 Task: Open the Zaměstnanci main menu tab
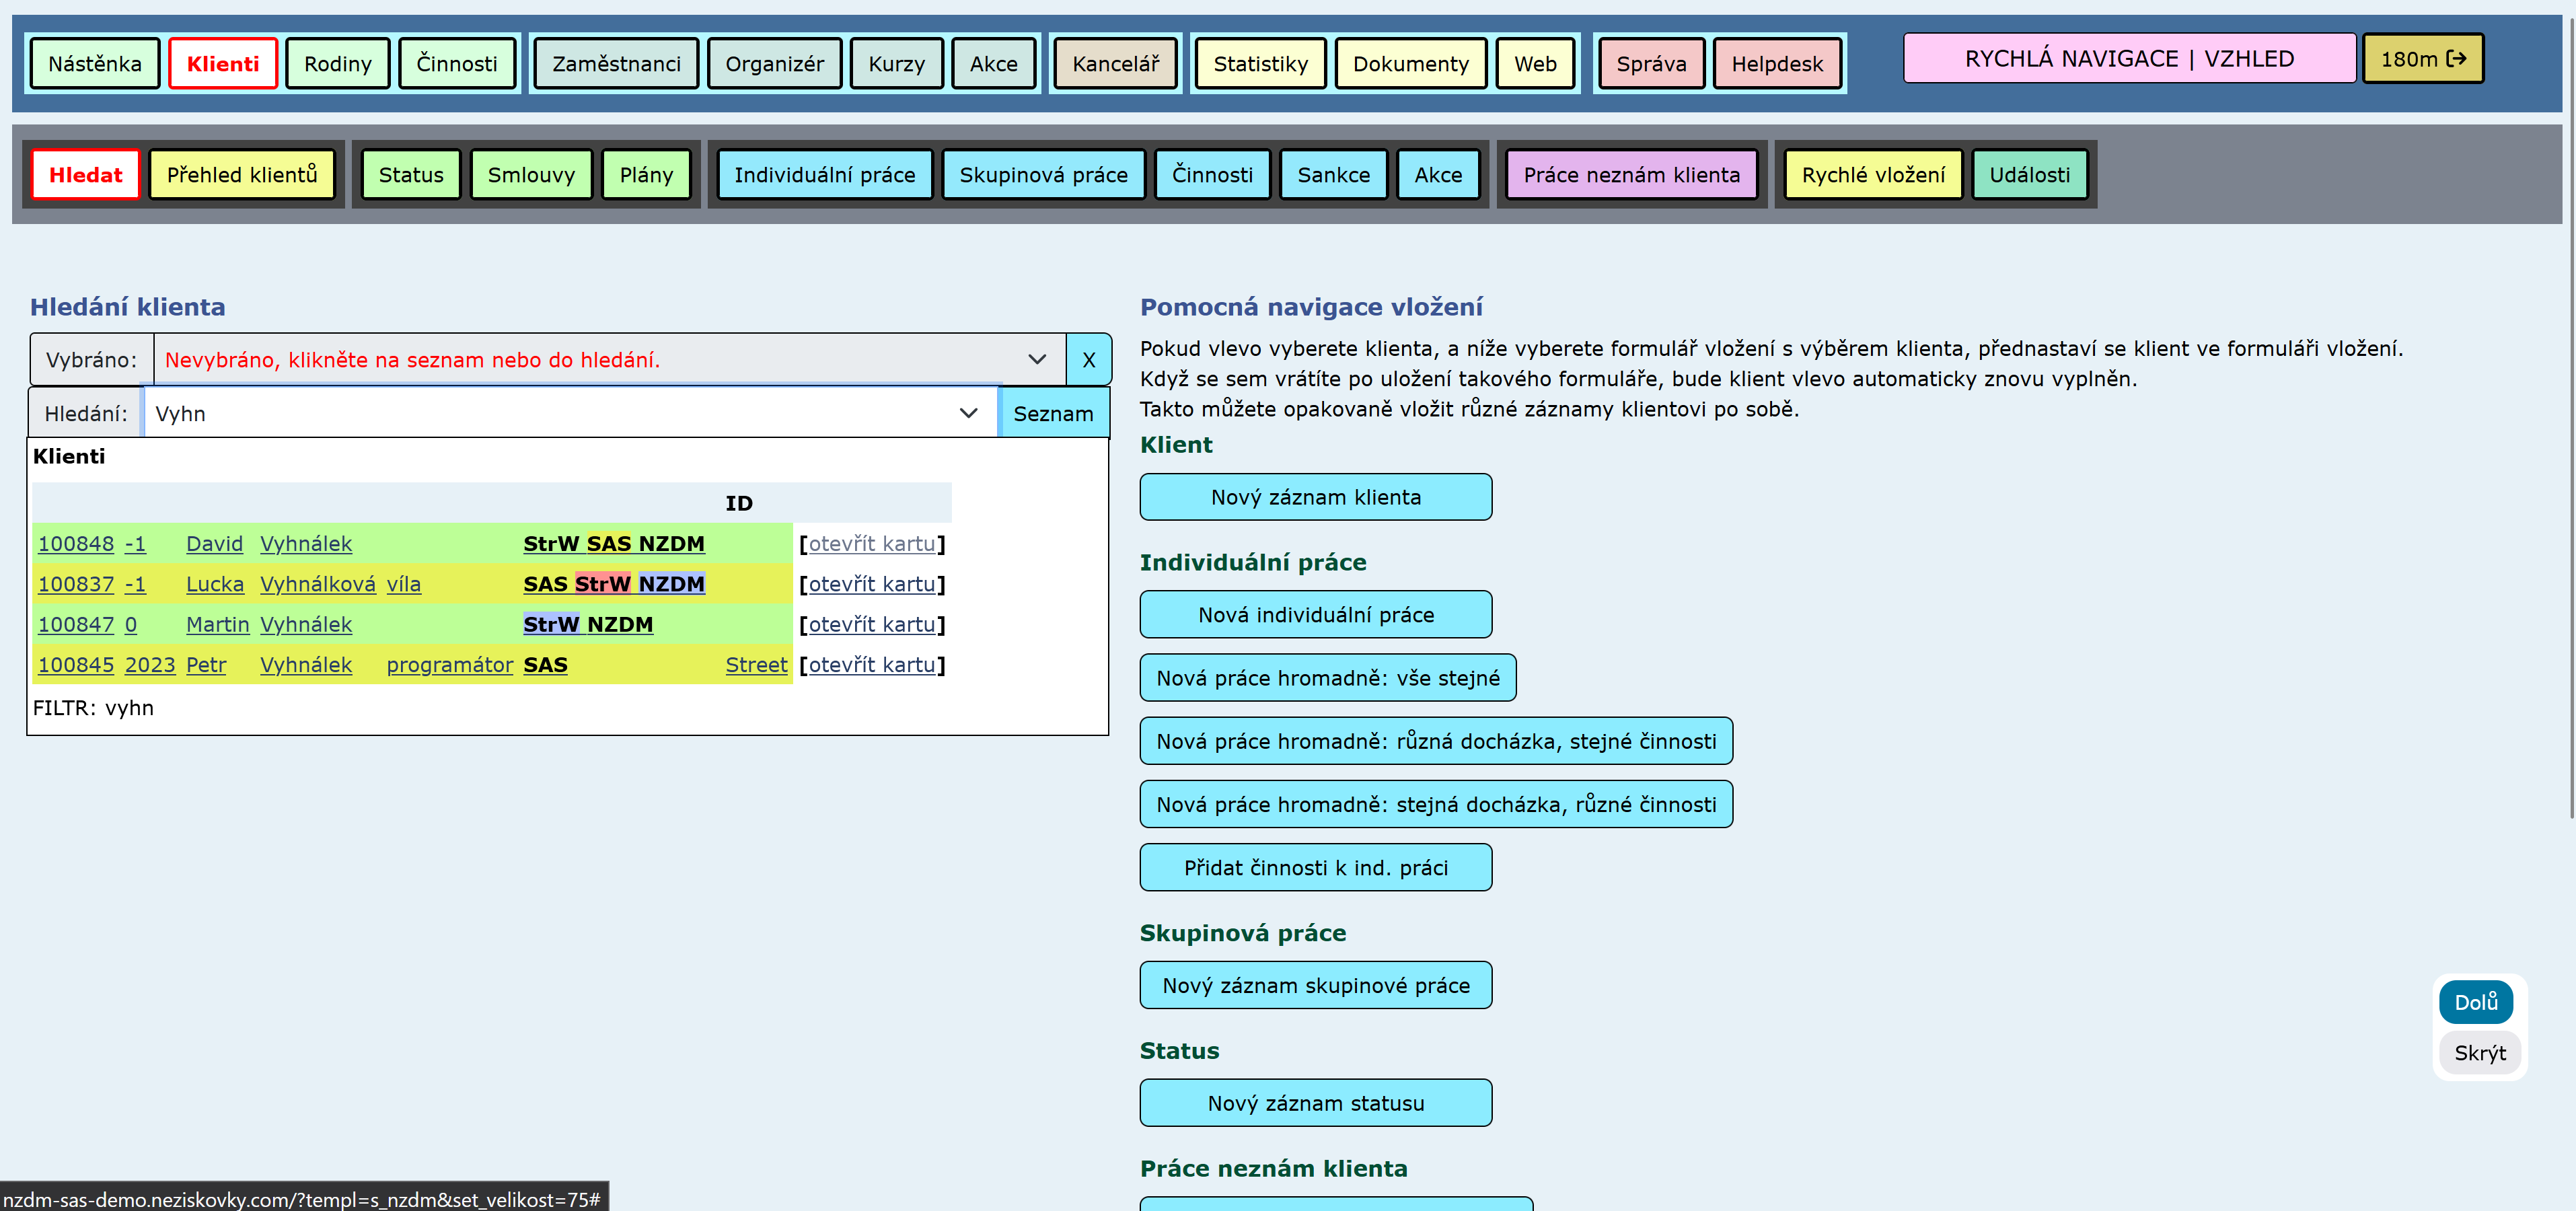(616, 64)
